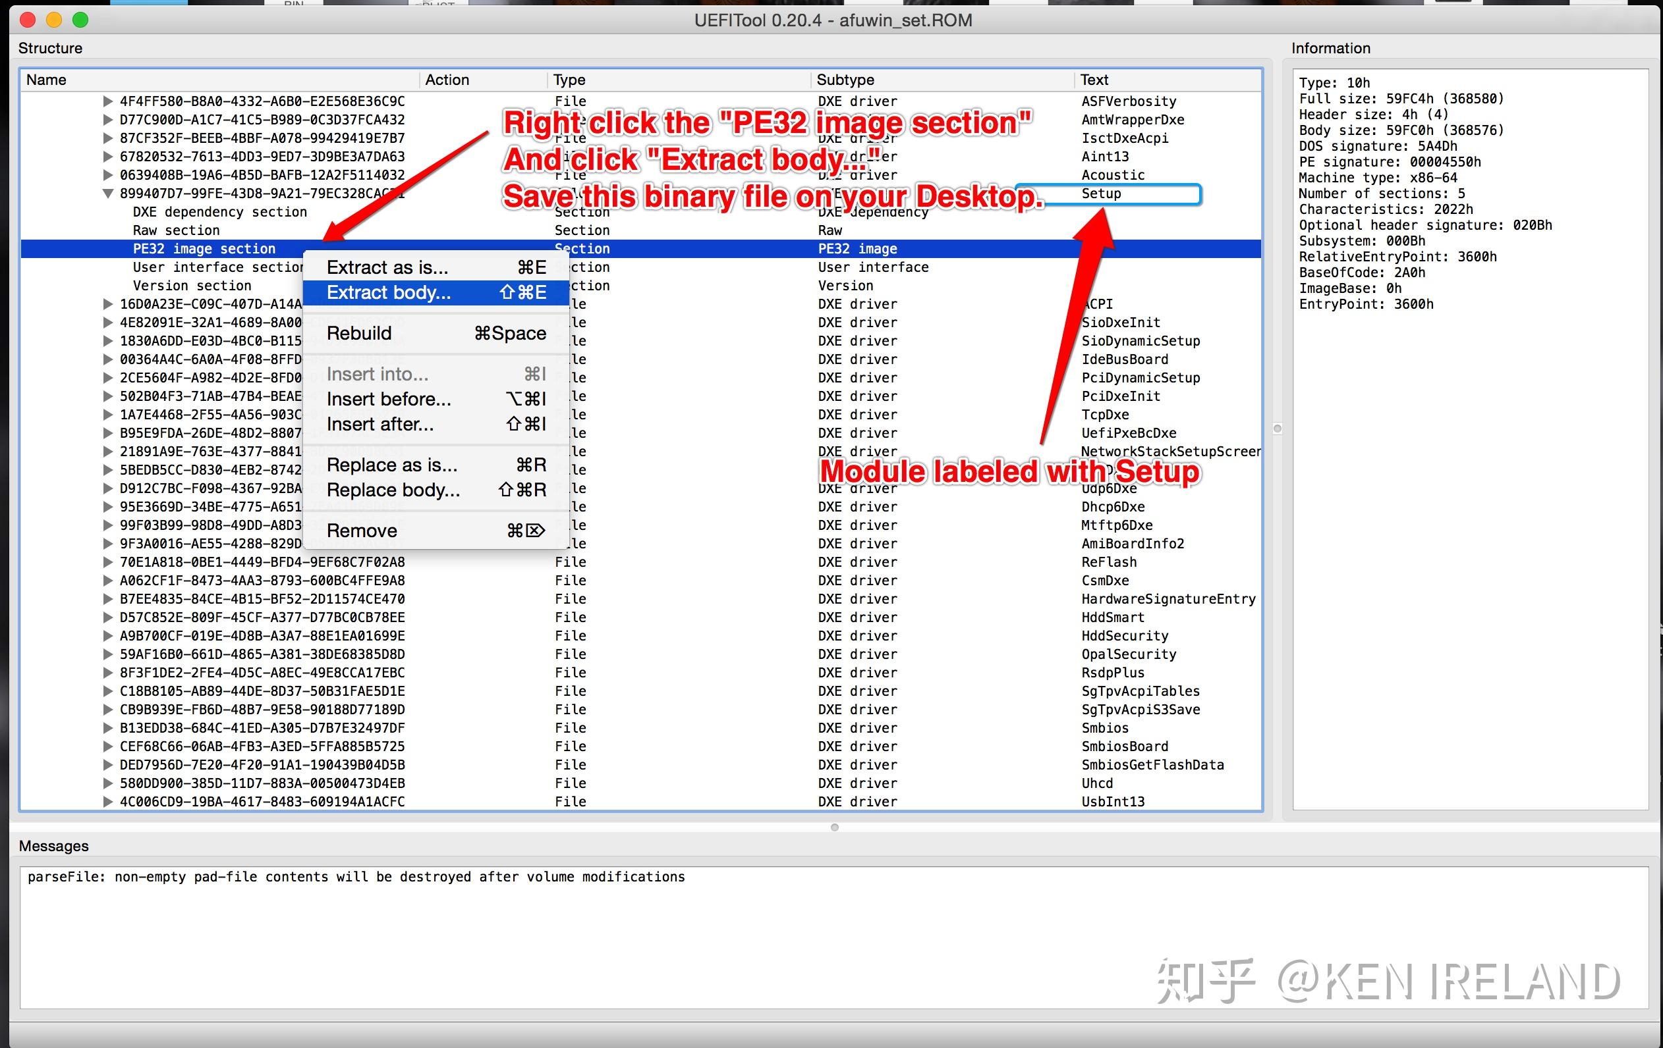Choose "Remove" from the context menu
This screenshot has height=1048, width=1663.
(x=362, y=530)
